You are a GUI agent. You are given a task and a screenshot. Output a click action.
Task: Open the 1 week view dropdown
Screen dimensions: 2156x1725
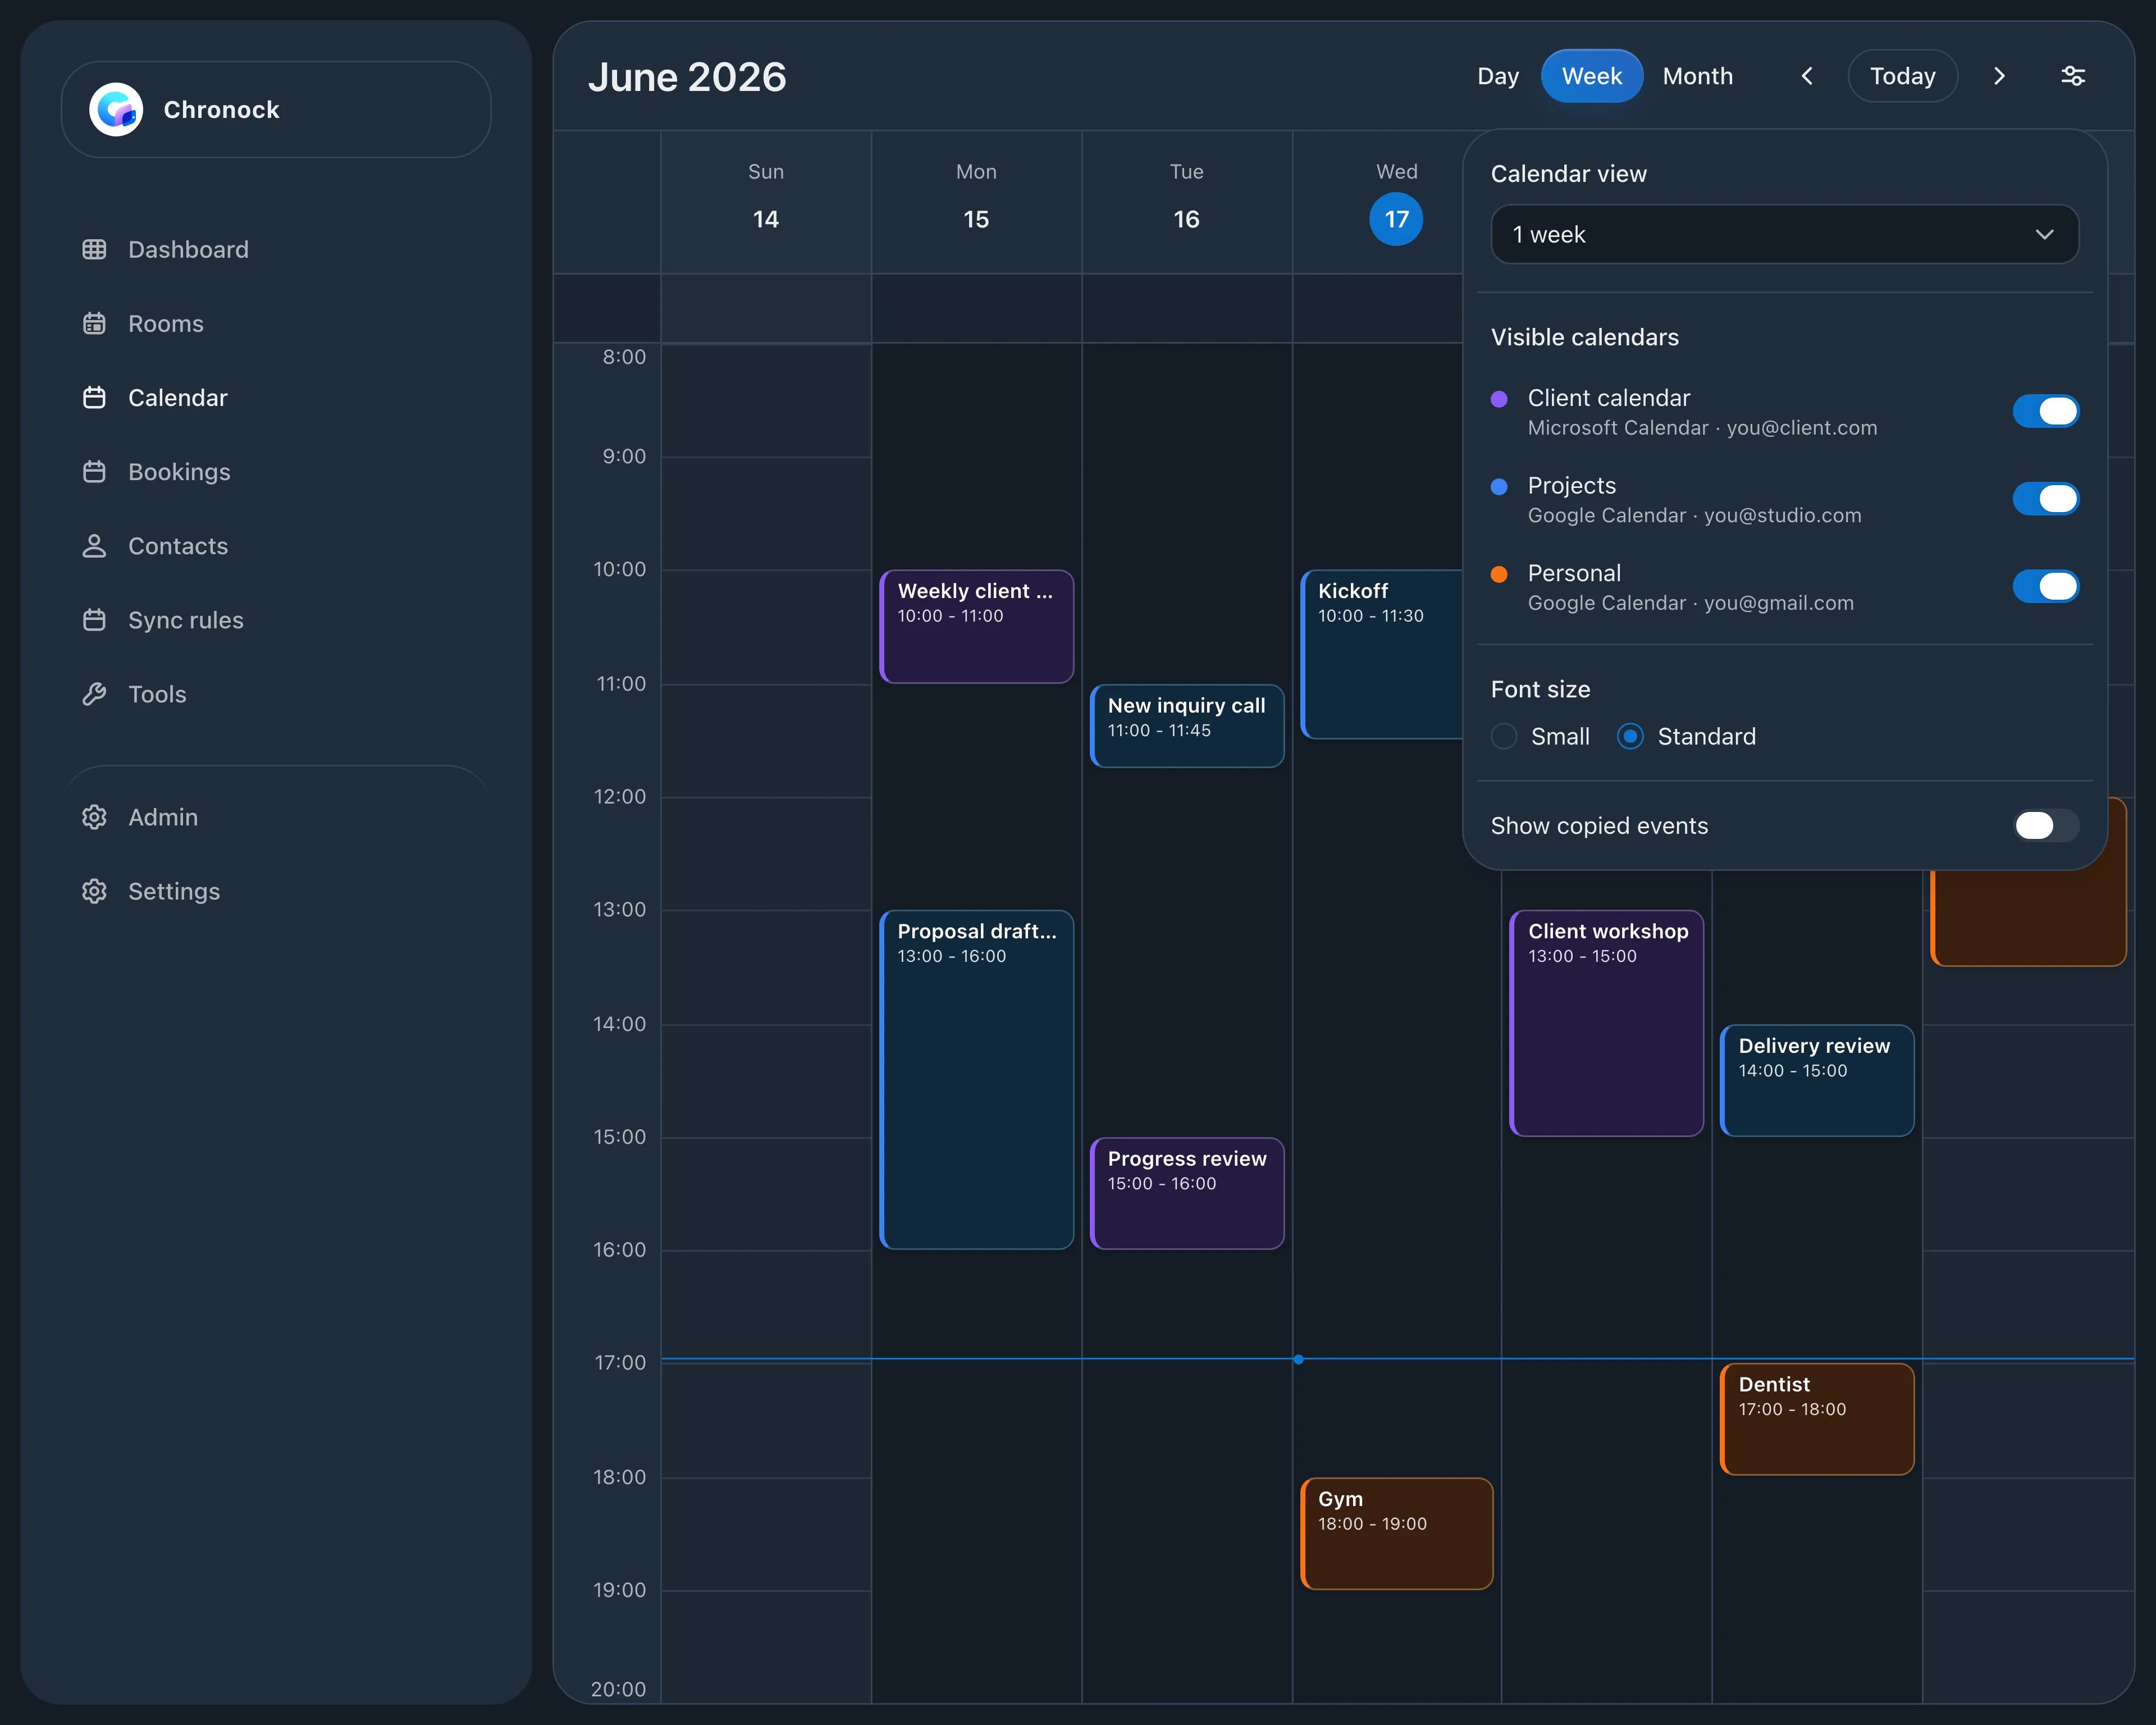pos(1784,235)
